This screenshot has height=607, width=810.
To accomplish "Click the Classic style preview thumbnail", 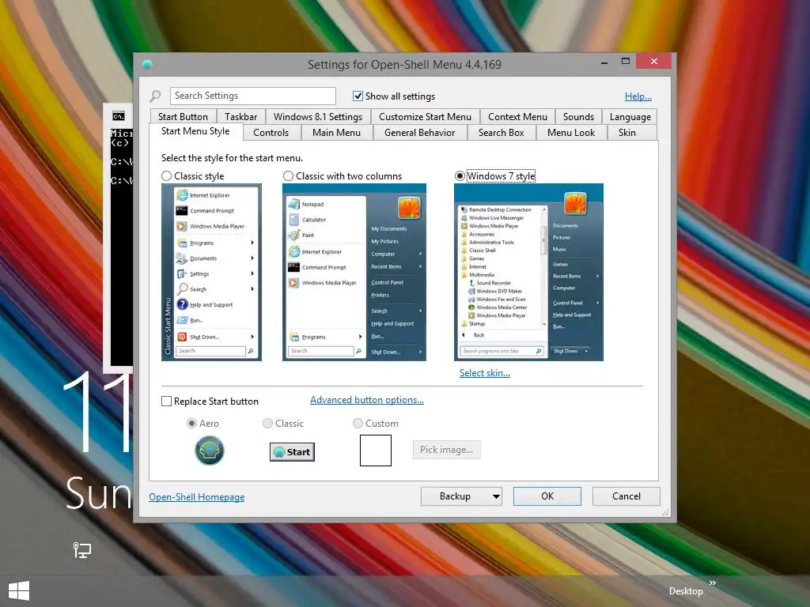I will [211, 272].
